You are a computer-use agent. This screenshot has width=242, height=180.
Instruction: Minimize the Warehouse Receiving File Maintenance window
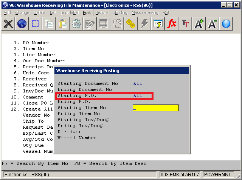(x=223, y=5)
